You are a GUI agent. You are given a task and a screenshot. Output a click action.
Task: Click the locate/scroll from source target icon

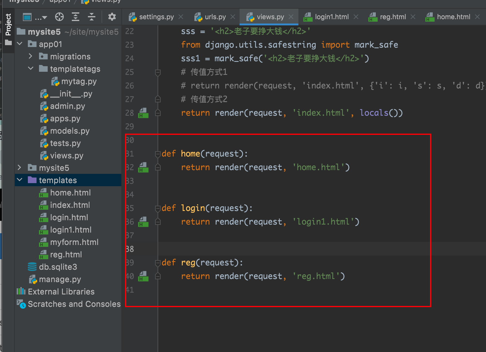[59, 17]
